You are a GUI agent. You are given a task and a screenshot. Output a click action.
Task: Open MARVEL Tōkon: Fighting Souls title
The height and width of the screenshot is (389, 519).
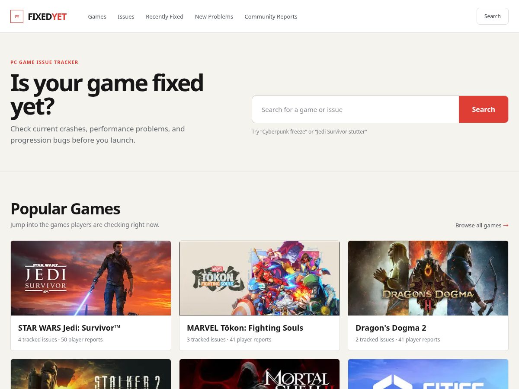pos(245,328)
